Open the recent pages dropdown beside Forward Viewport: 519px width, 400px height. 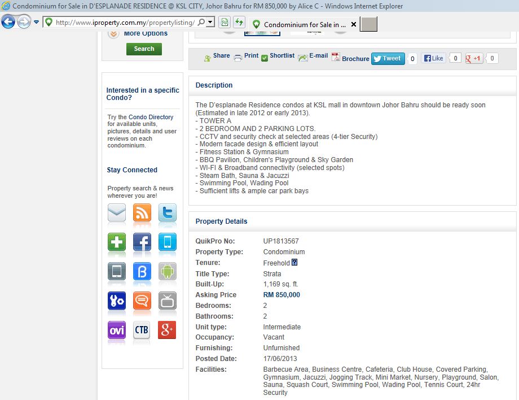pyautogui.click(x=37, y=22)
